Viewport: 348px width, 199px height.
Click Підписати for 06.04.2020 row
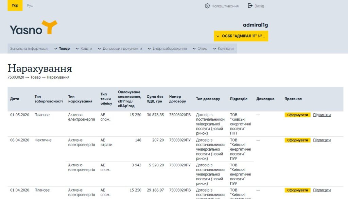click(322, 140)
